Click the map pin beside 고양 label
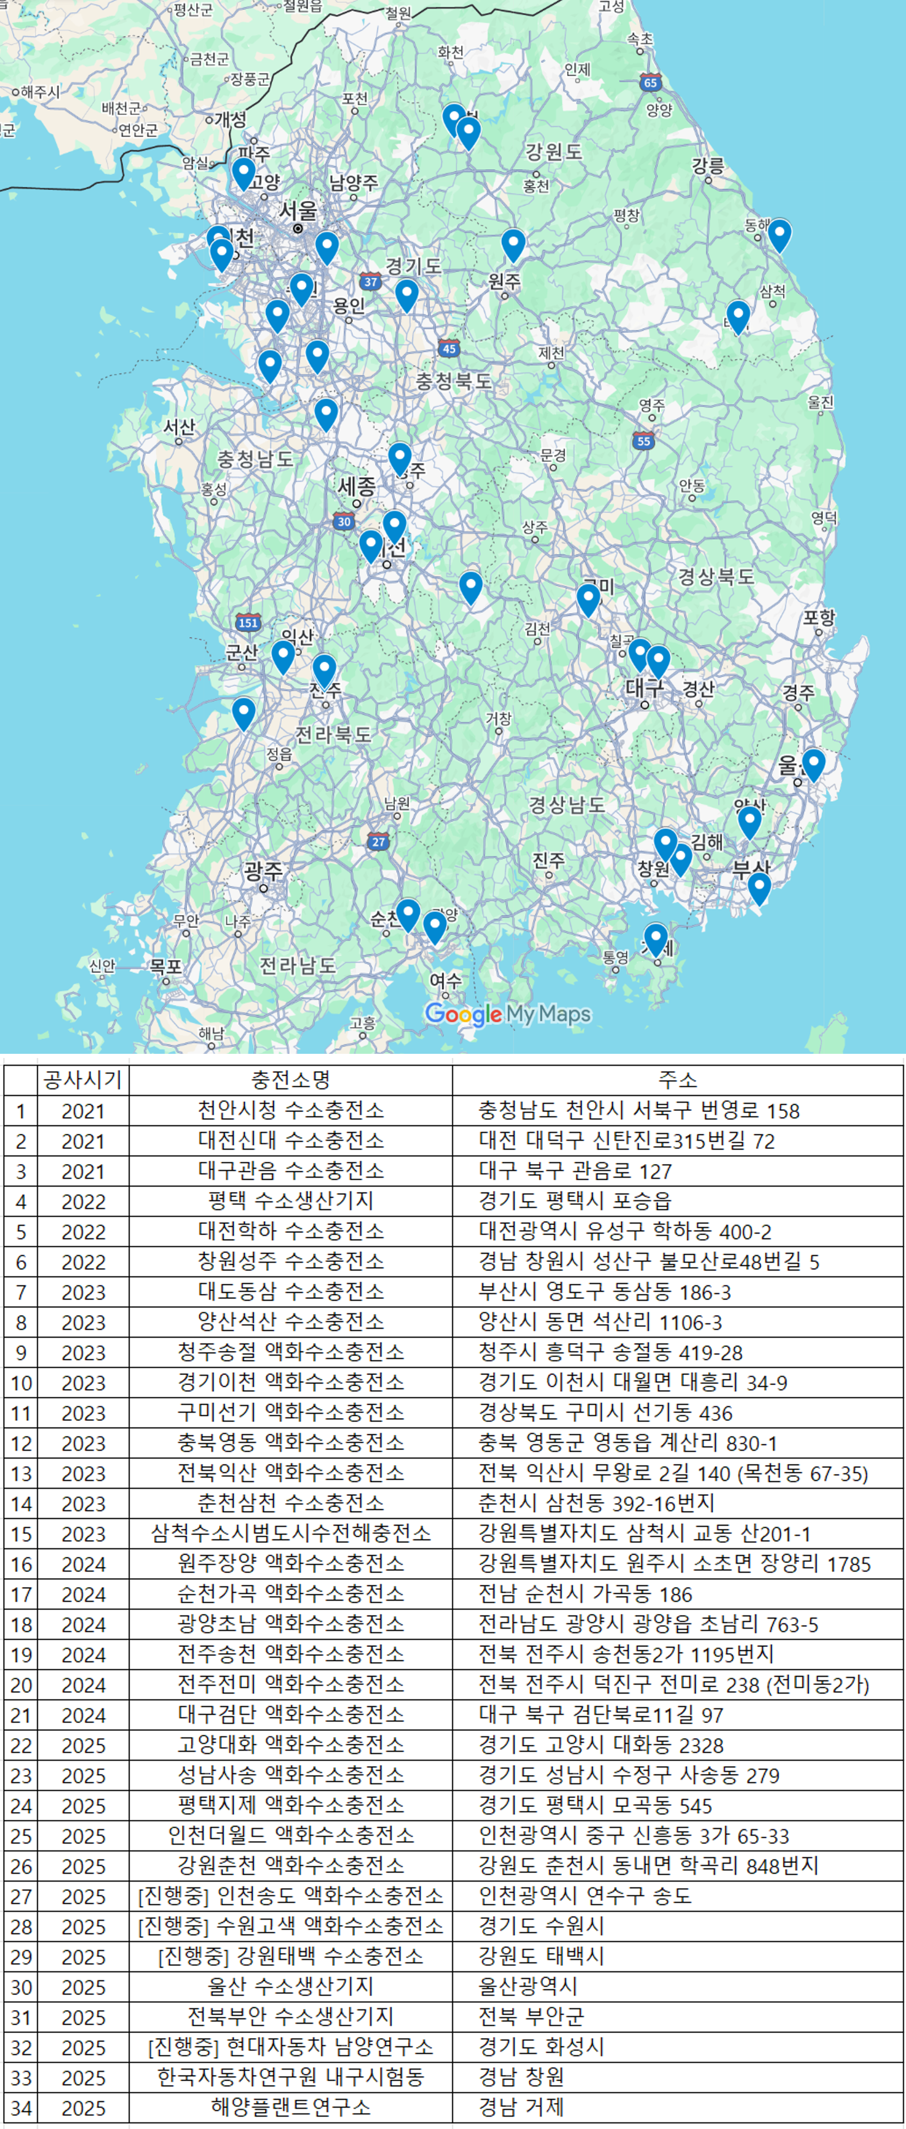The width and height of the screenshot is (906, 2129). (243, 174)
